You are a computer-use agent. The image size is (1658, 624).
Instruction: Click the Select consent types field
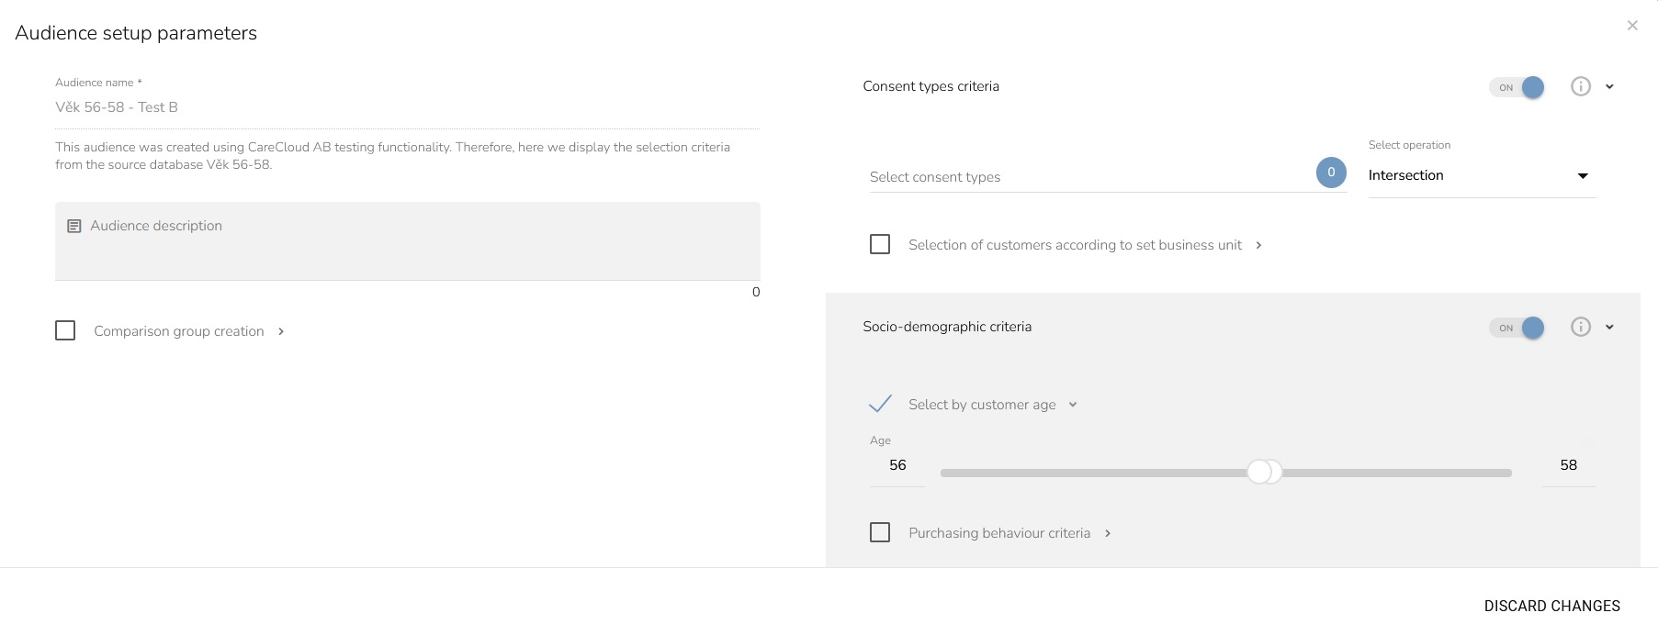click(x=1088, y=177)
